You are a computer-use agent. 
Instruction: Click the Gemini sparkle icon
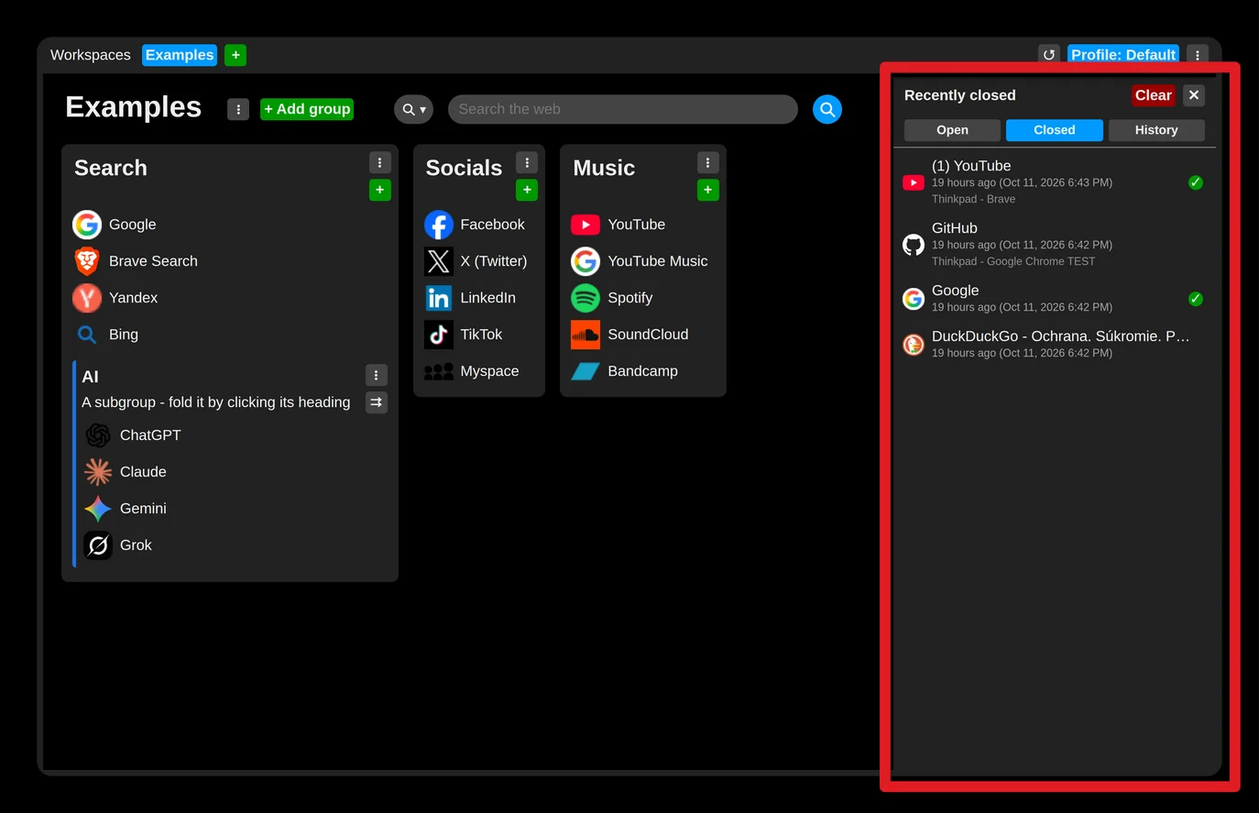coord(98,509)
